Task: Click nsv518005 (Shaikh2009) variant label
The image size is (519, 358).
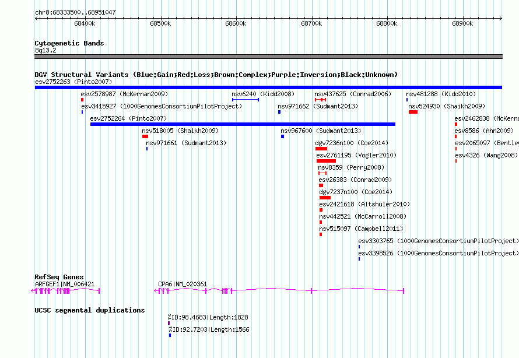Action: (x=180, y=131)
